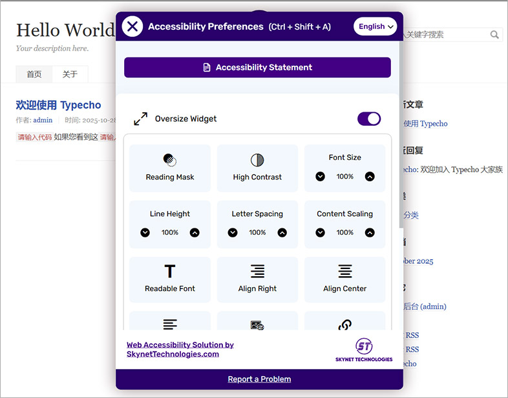The height and width of the screenshot is (398, 508).
Task: Click the first 请输入代码 code text
Action: (35, 137)
